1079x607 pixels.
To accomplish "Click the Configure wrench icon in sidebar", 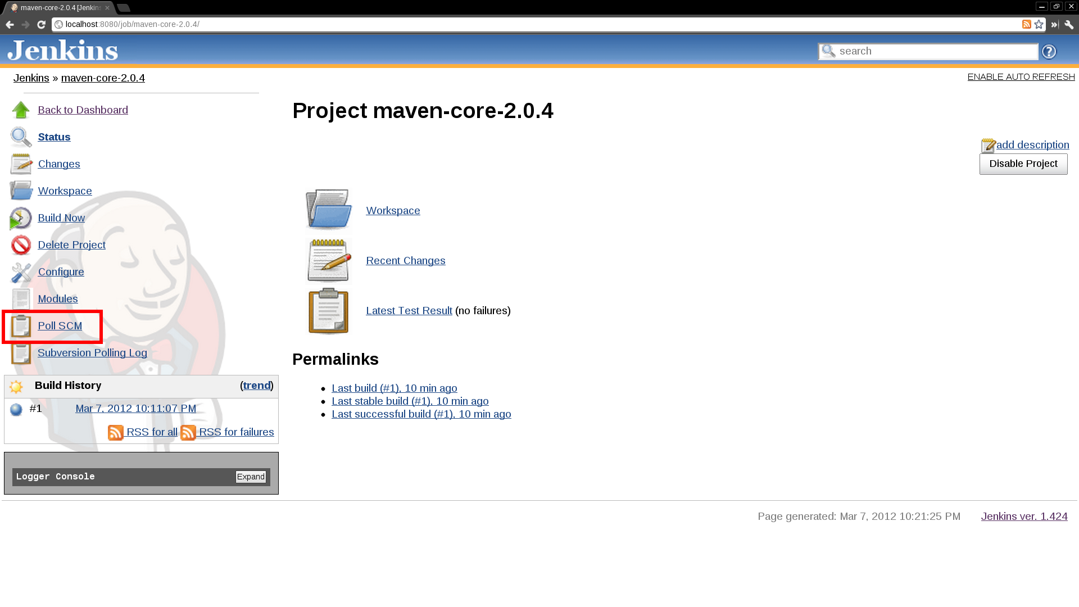I will pyautogui.click(x=21, y=272).
